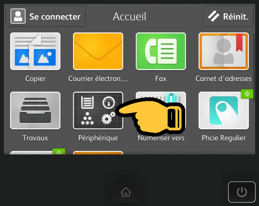
Task: Select the partially visible tile below Travaux
Action: click(35, 152)
